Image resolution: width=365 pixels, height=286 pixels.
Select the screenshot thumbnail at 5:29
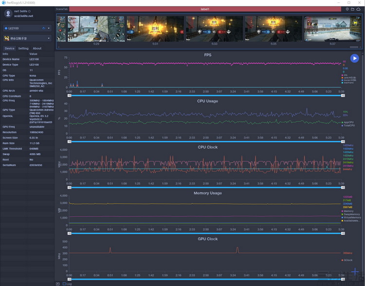[x=96, y=29]
